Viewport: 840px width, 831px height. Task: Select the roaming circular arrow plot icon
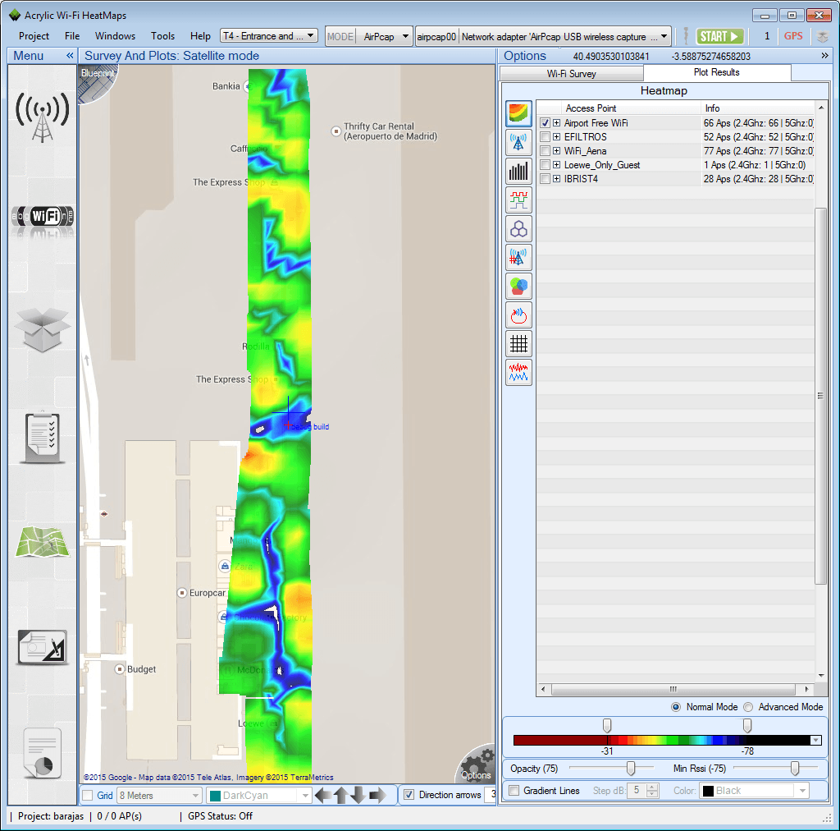(x=518, y=314)
